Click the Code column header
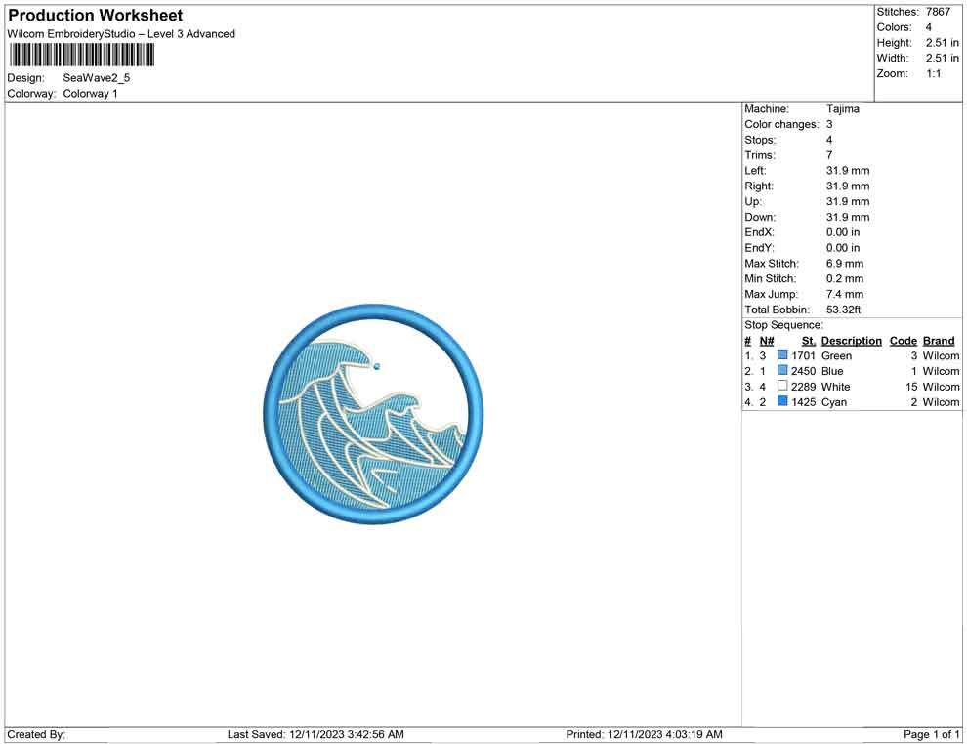Screen dimensions: 967x744 pyautogui.click(x=903, y=341)
